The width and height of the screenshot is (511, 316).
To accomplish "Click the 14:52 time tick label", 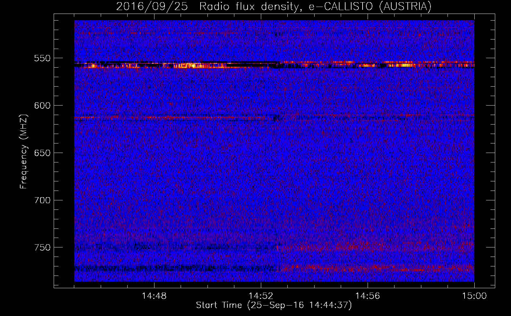I will pos(261,296).
